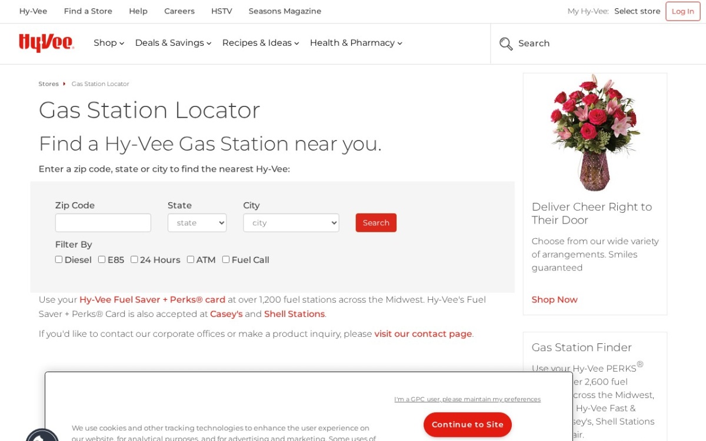Viewport: 706px width, 441px height.
Task: Follow the Casey's link
Action: [227, 314]
